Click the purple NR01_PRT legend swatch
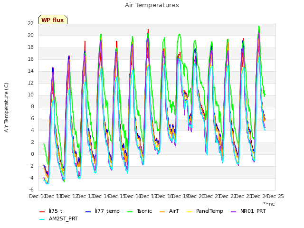Screen dimensions: 304x228 233,212
